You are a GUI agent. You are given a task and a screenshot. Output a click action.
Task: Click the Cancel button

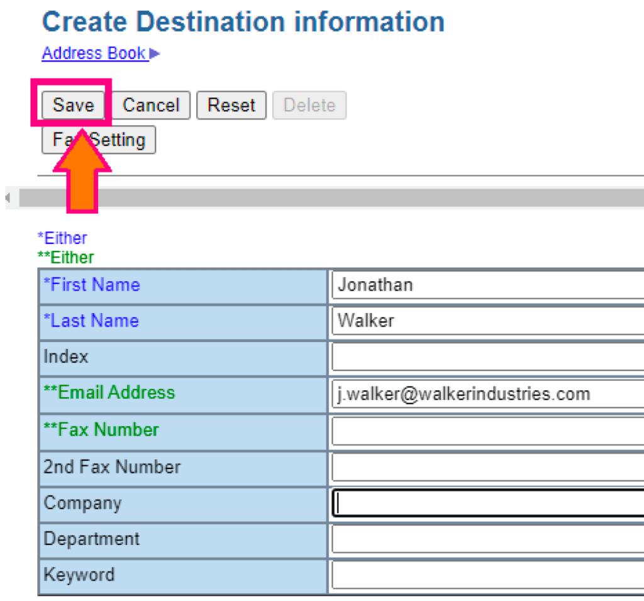(151, 105)
